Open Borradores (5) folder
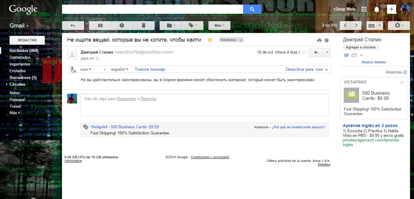The image size is (414, 199). tap(23, 78)
